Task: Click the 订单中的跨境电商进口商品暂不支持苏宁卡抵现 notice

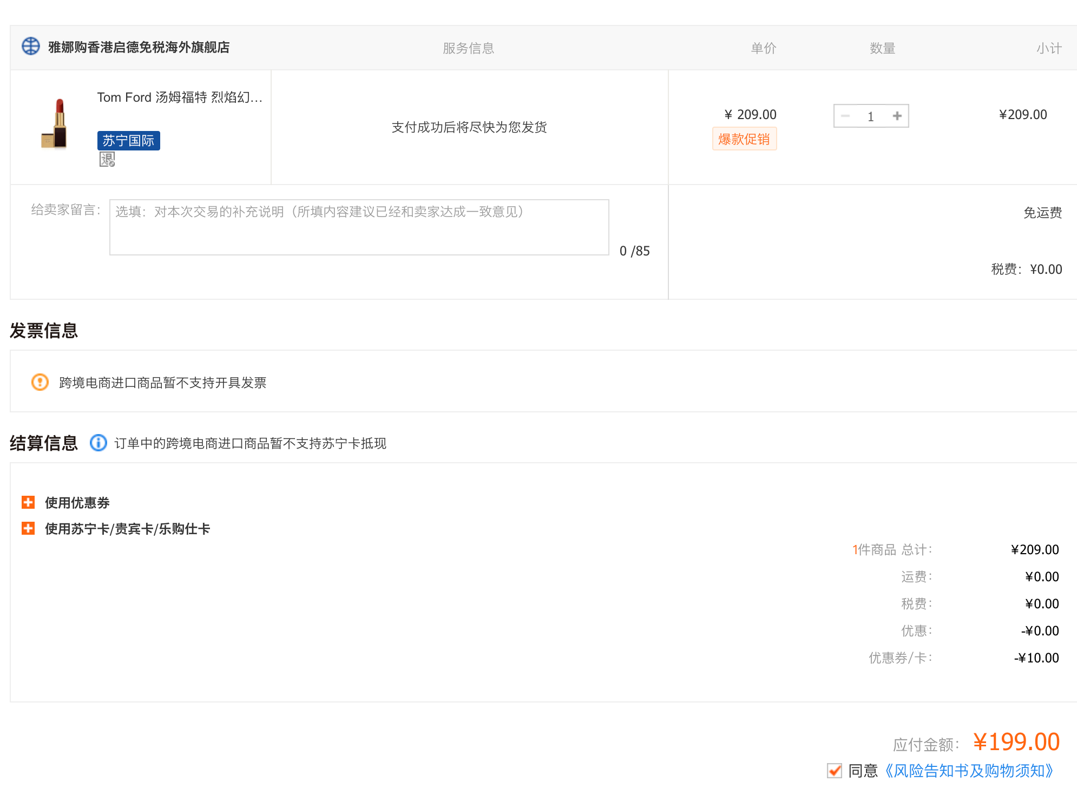Action: (x=250, y=443)
